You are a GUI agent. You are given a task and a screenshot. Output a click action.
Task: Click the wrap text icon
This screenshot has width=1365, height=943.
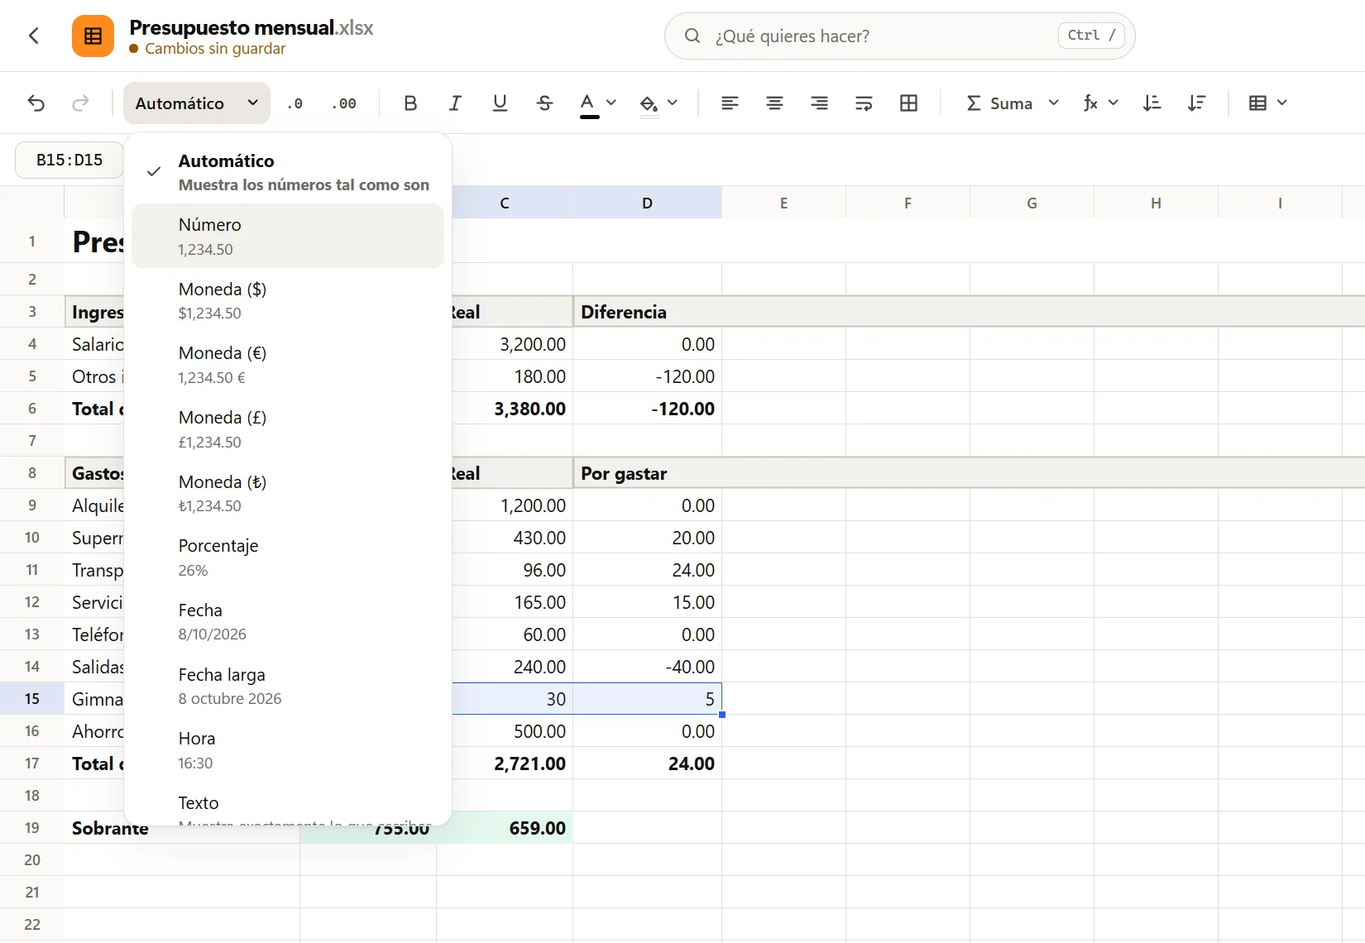(864, 103)
